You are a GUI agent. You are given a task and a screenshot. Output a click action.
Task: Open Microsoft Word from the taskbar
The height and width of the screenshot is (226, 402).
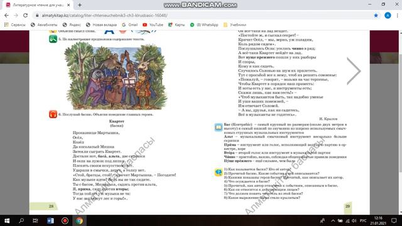50,220
